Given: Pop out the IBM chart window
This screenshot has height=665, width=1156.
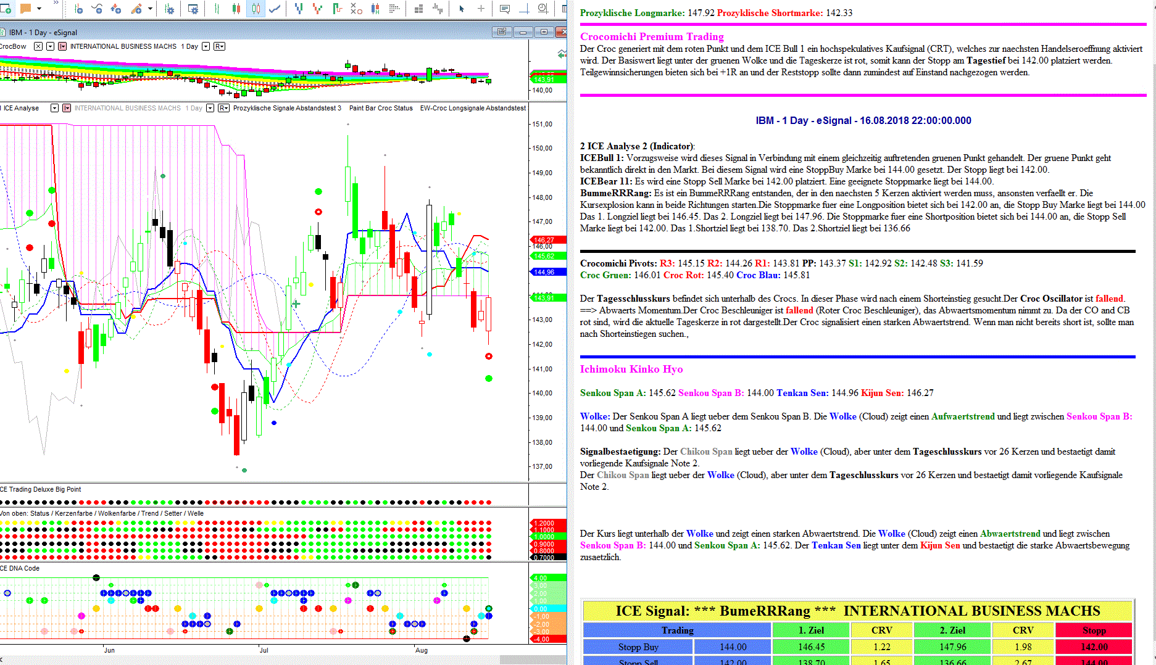Looking at the screenshot, I should [502, 32].
